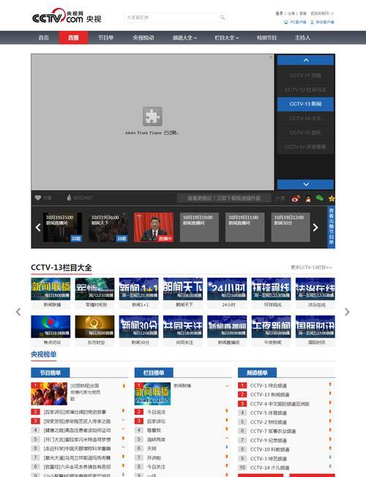Open 央视悦动 in the nav bar
The height and width of the screenshot is (477, 366).
[143, 37]
